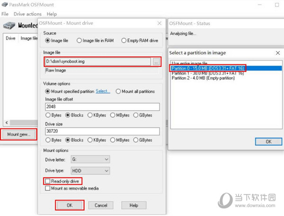Click the Drive size field
Image resolution: width=284 pixels, height=216 pixels.
pyautogui.click(x=102, y=131)
